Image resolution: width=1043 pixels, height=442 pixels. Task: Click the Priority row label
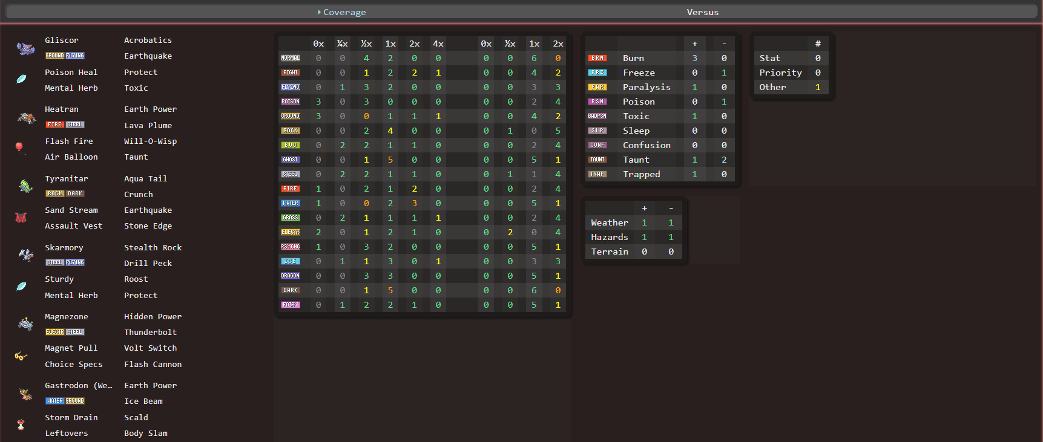tap(780, 73)
